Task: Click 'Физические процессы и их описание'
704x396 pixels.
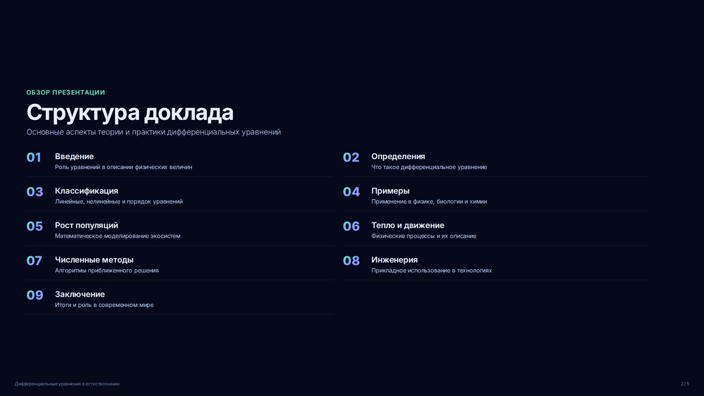Action: pos(424,236)
